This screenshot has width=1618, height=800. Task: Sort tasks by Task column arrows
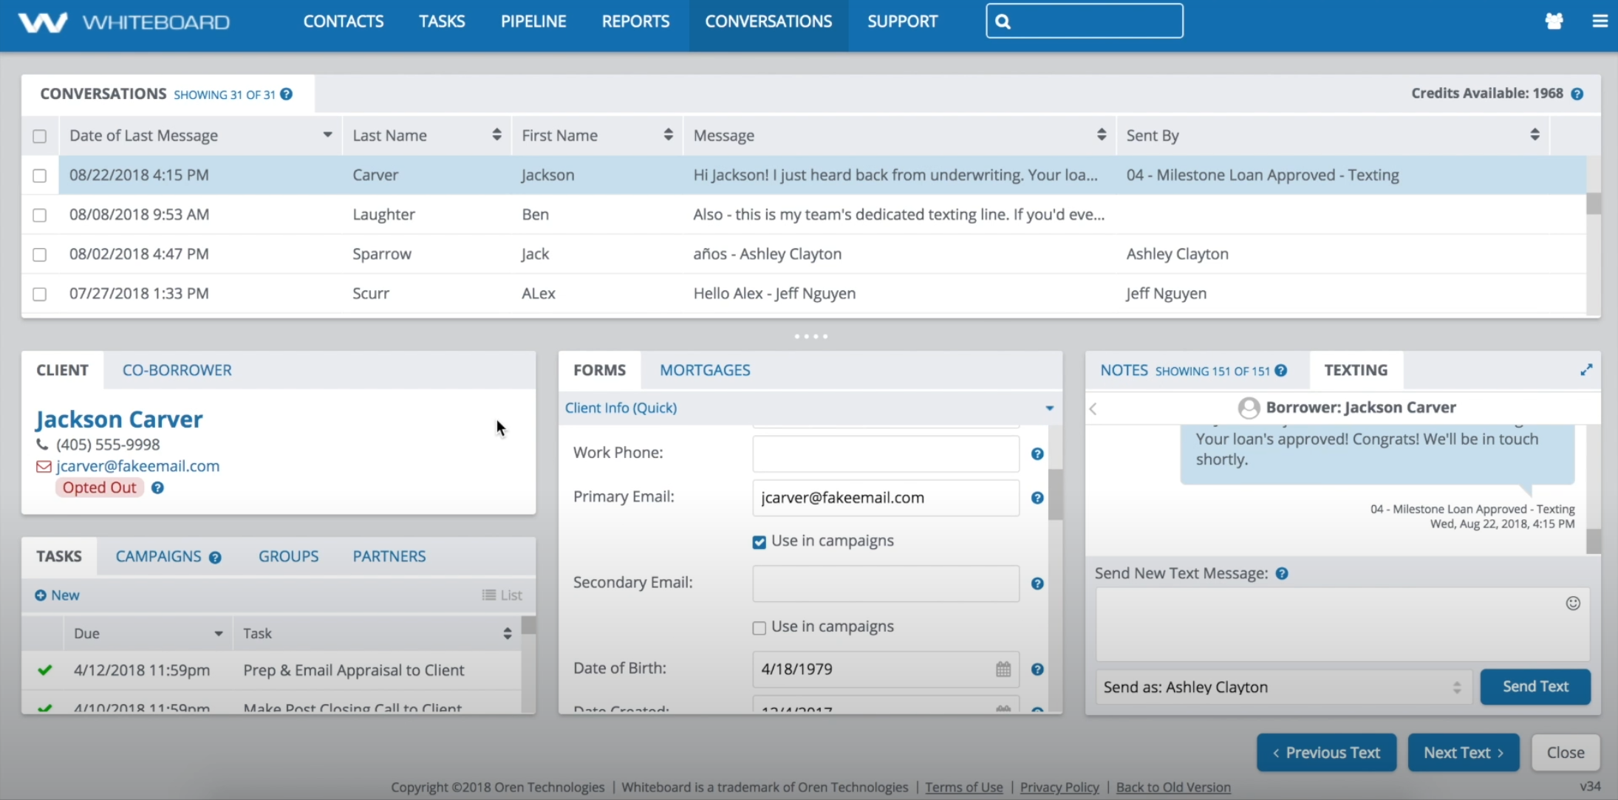508,634
